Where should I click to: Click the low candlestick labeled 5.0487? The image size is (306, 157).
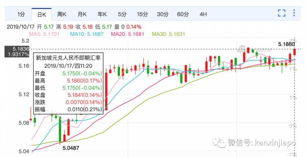pos(60,129)
